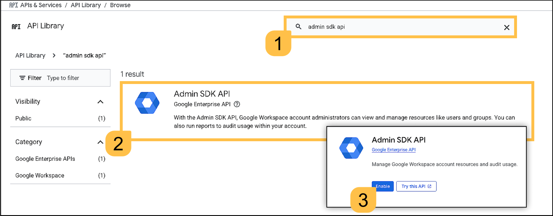553x216 pixels.
Task: Select the Google Workspace category filter
Action: (40, 175)
